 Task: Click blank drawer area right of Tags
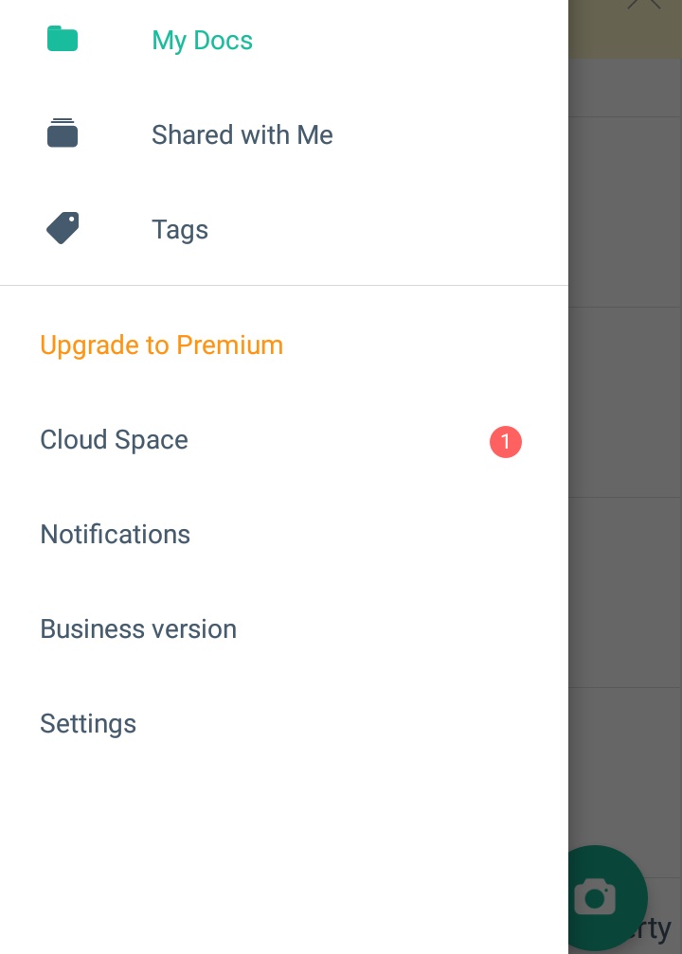(398, 230)
